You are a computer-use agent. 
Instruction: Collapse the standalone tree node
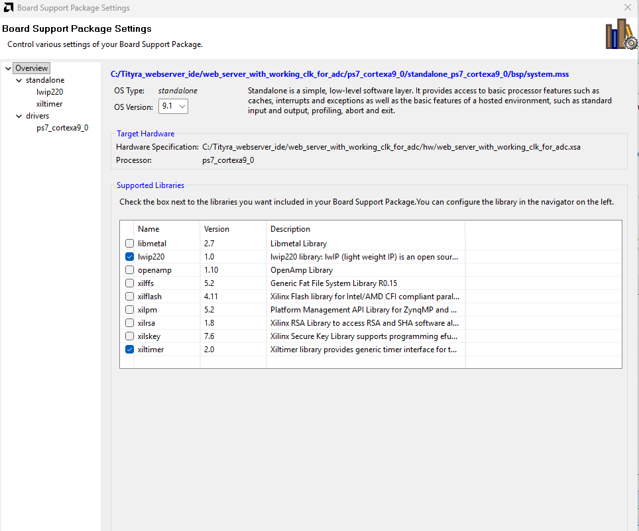pyautogui.click(x=19, y=80)
